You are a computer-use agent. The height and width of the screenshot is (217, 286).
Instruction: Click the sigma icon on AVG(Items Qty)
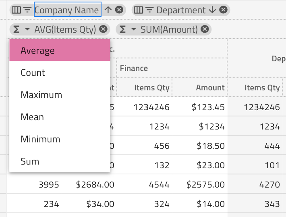pos(17,29)
